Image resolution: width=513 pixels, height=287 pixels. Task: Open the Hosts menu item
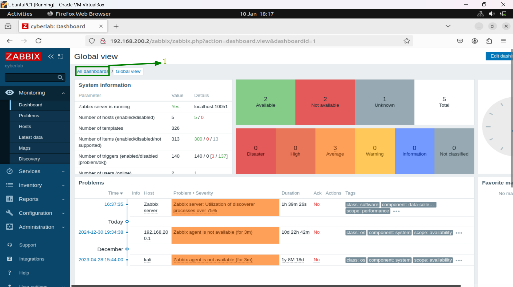tap(40, 126)
